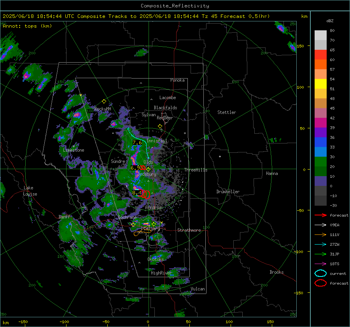The width and height of the screenshot is (350, 327).
Task: Click the cyan 27ZW arrow in the legend
Action: click(320, 245)
